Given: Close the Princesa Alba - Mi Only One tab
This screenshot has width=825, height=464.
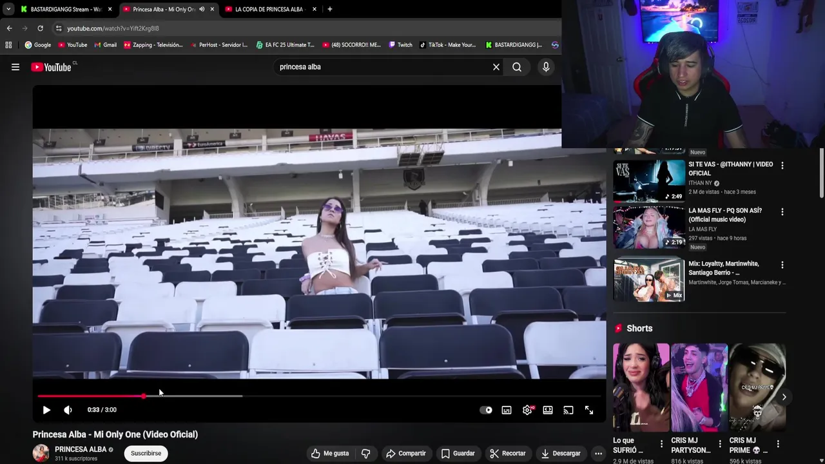Looking at the screenshot, I should coord(212,9).
